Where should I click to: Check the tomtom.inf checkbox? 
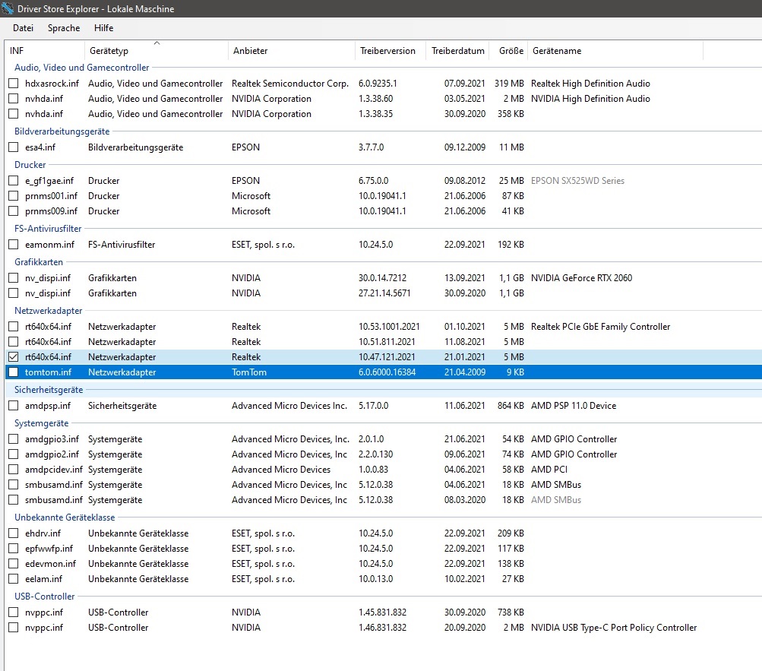click(x=14, y=372)
